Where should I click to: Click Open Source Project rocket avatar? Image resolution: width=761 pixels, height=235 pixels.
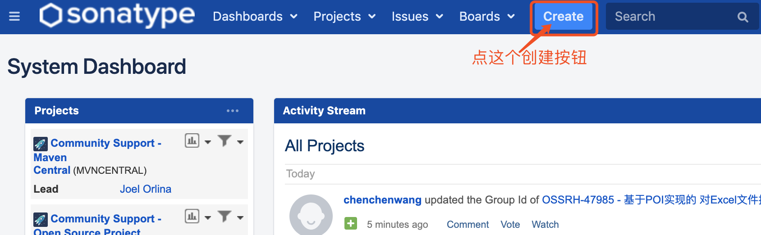pos(41,220)
